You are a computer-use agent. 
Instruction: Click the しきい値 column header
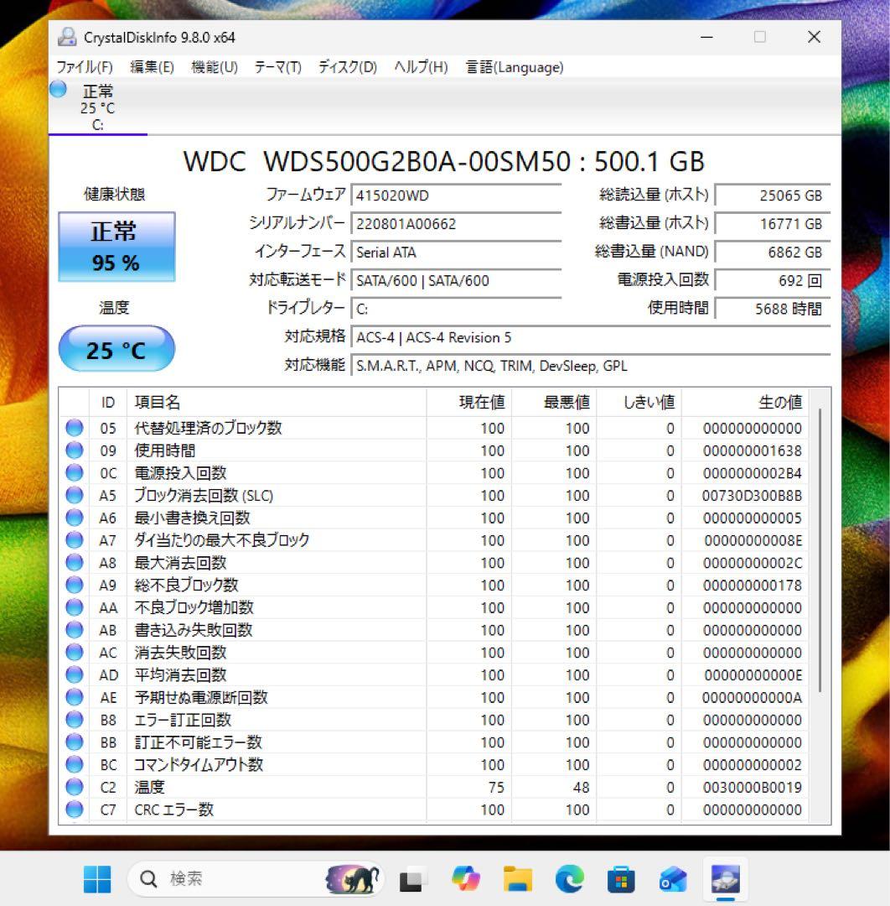pos(639,402)
